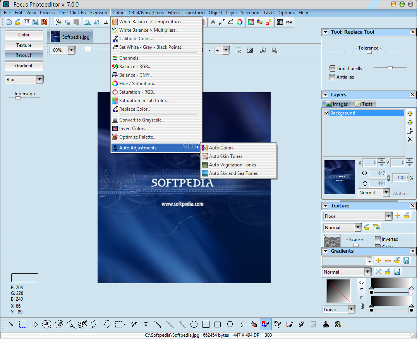
Task: Move layer down with yellow down arrow
Action: 410,122
